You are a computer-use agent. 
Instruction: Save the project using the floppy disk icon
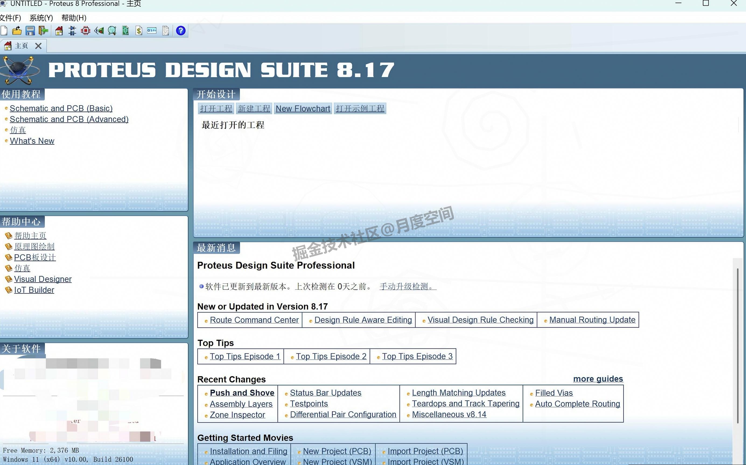pos(30,30)
